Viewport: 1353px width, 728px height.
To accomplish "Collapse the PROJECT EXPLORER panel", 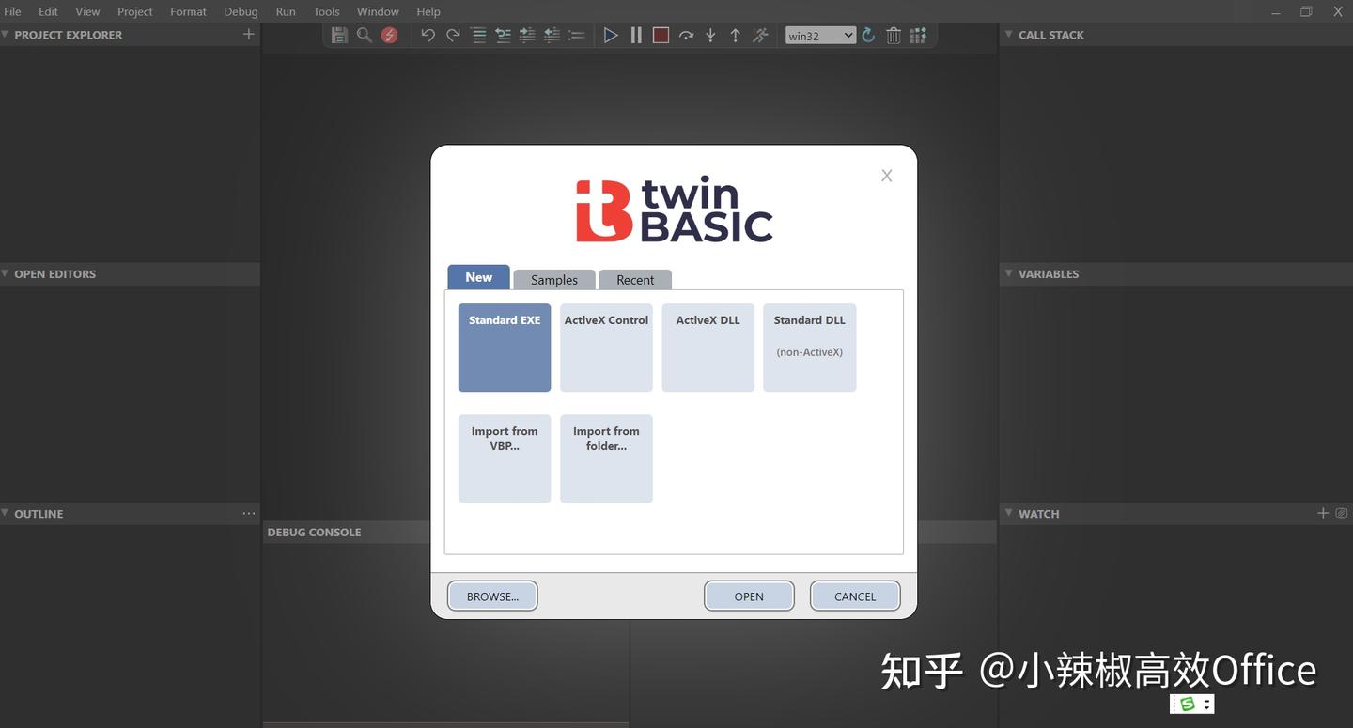I will coord(8,34).
